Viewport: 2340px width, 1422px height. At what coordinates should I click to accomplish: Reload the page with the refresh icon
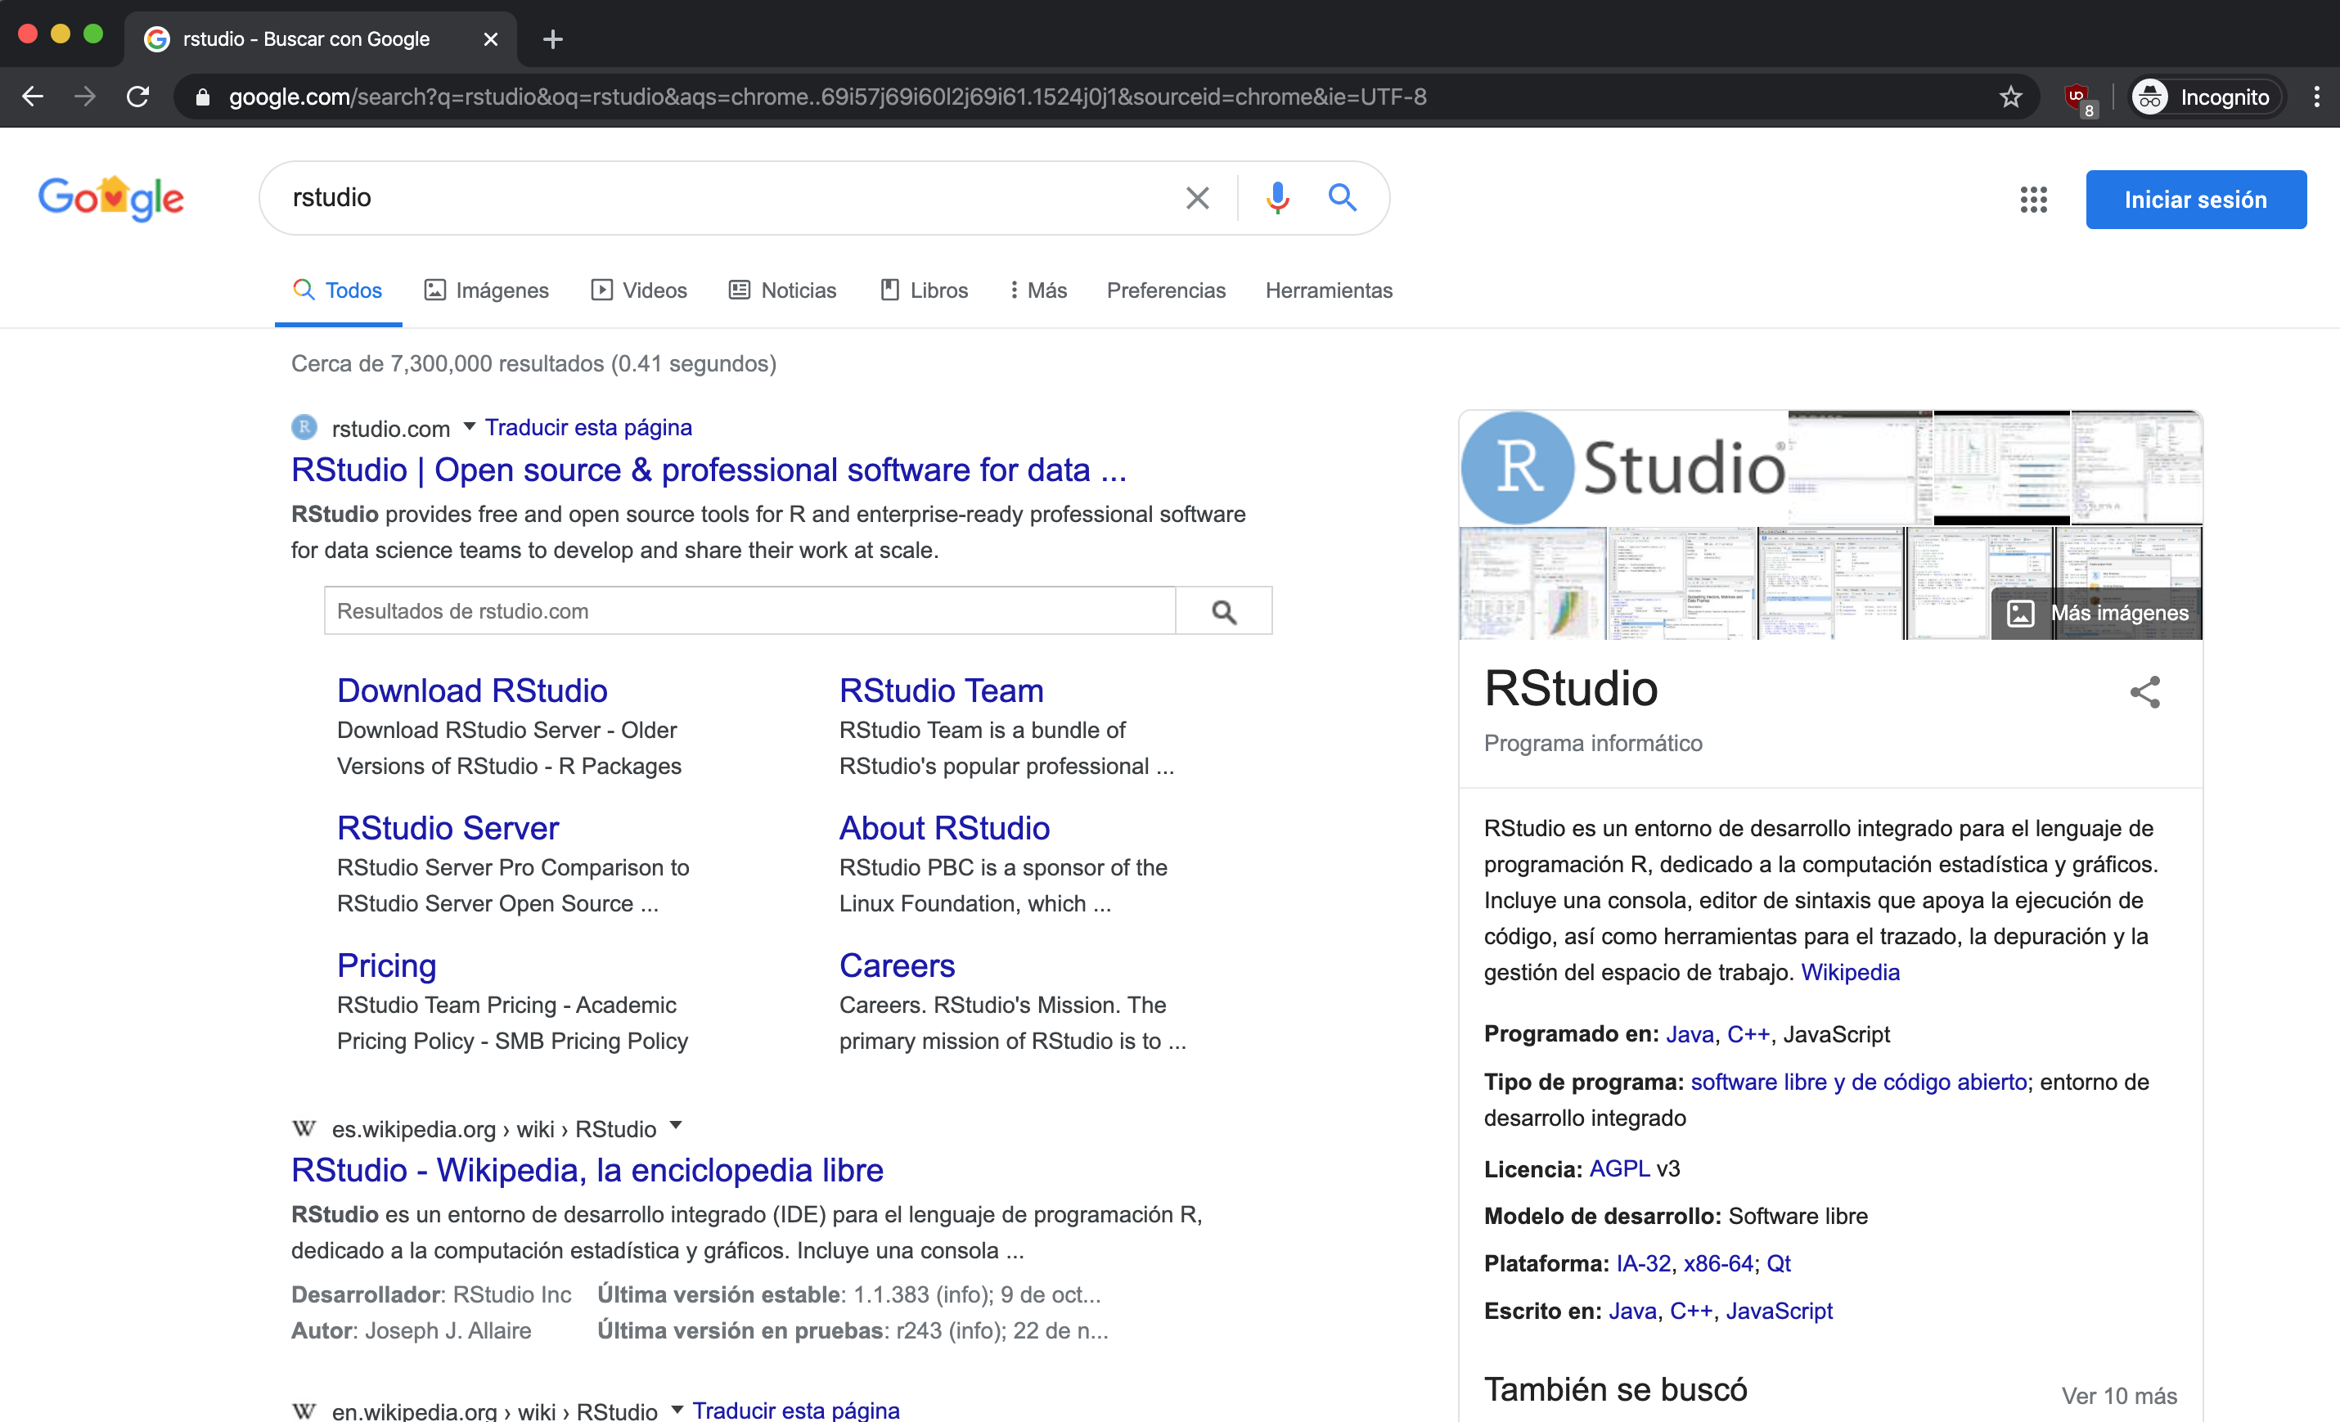click(137, 96)
